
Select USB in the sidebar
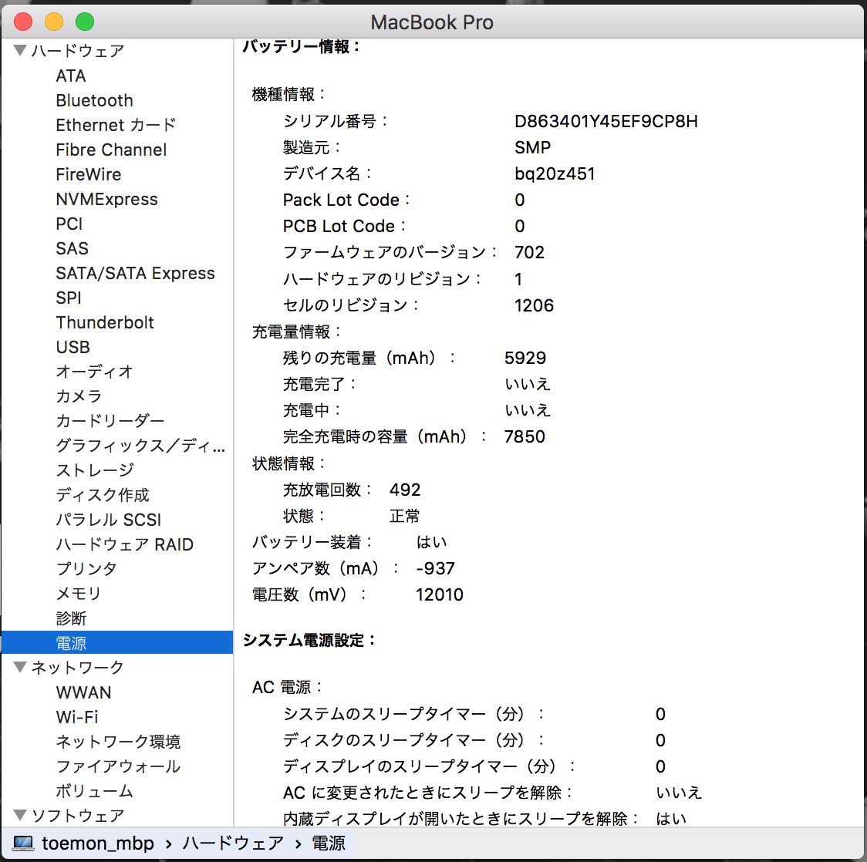(73, 347)
